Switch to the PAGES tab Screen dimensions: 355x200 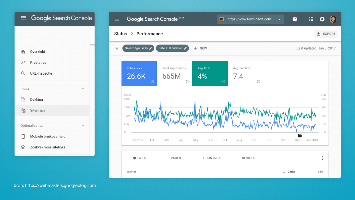tap(176, 158)
